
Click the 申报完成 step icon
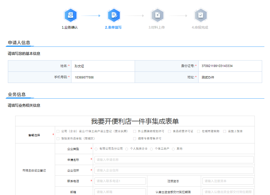coord(201,15)
